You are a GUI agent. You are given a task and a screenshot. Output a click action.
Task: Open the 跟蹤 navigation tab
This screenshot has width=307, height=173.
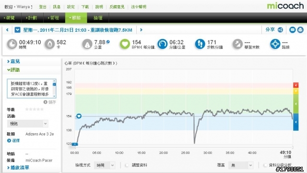[76, 18]
